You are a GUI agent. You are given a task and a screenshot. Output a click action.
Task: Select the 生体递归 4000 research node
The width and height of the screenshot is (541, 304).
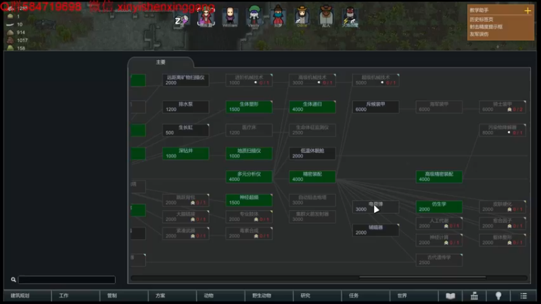(312, 107)
